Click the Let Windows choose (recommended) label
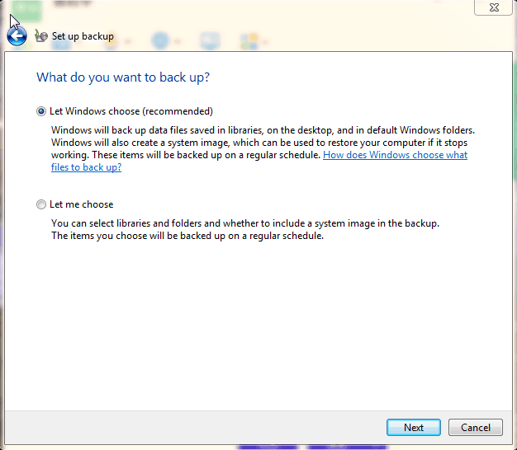The image size is (517, 450). point(131,111)
